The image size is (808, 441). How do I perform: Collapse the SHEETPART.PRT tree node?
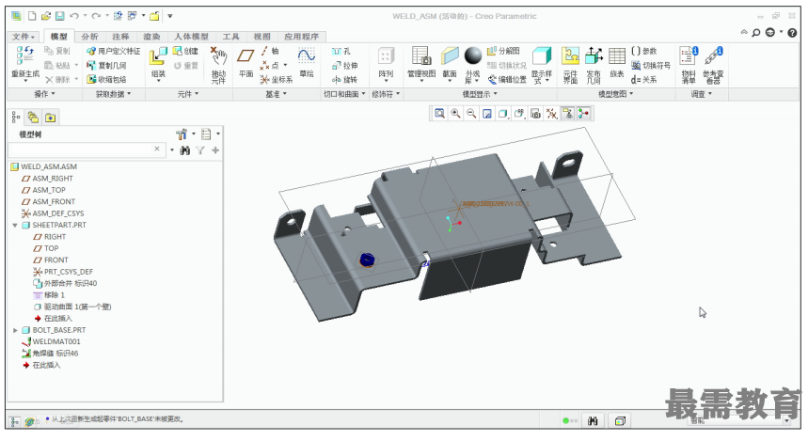pyautogui.click(x=15, y=225)
